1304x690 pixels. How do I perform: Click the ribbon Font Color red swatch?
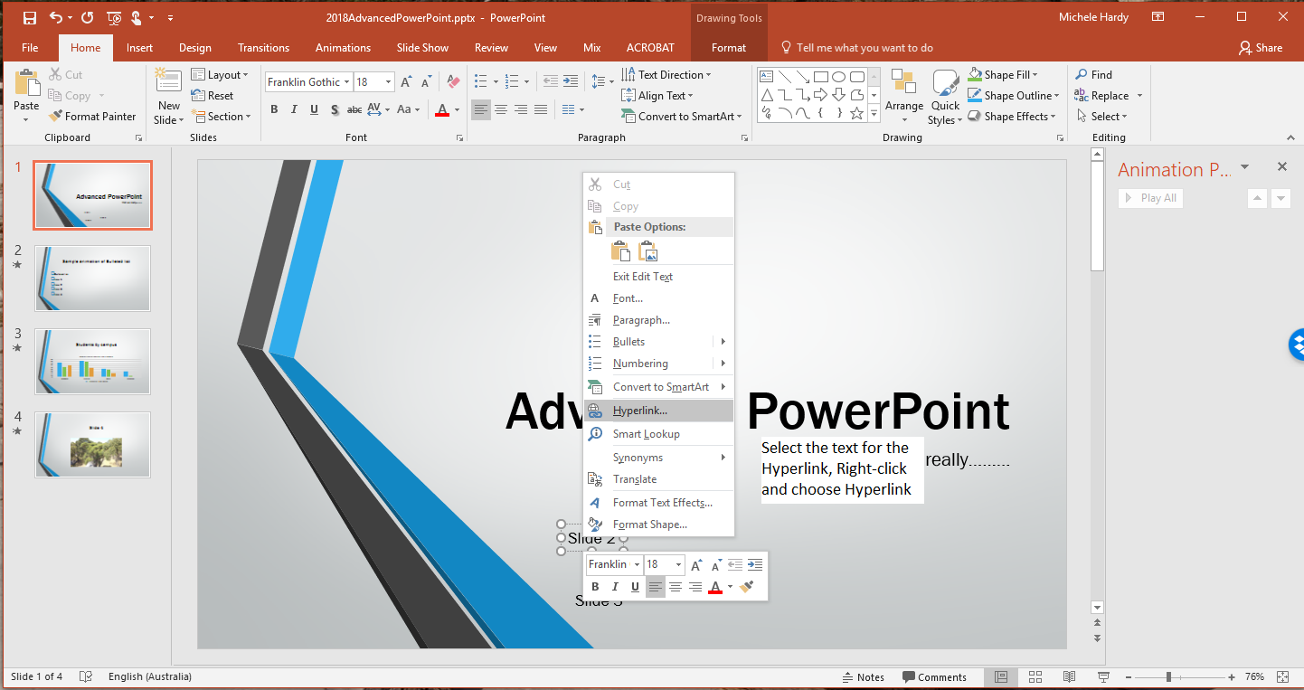tap(442, 109)
